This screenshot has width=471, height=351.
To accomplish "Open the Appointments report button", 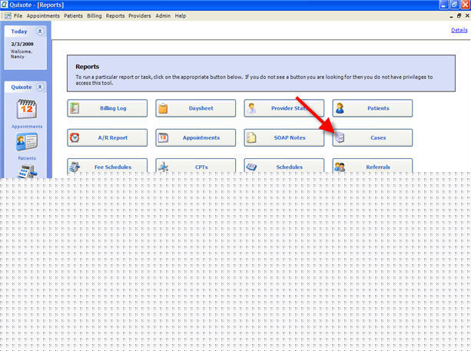I will pos(196,137).
